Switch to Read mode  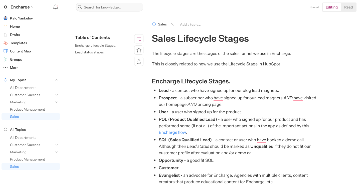pos(348,7)
